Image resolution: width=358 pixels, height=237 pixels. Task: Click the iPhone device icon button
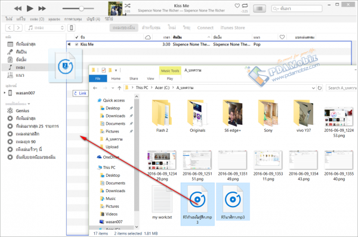pos(71,28)
